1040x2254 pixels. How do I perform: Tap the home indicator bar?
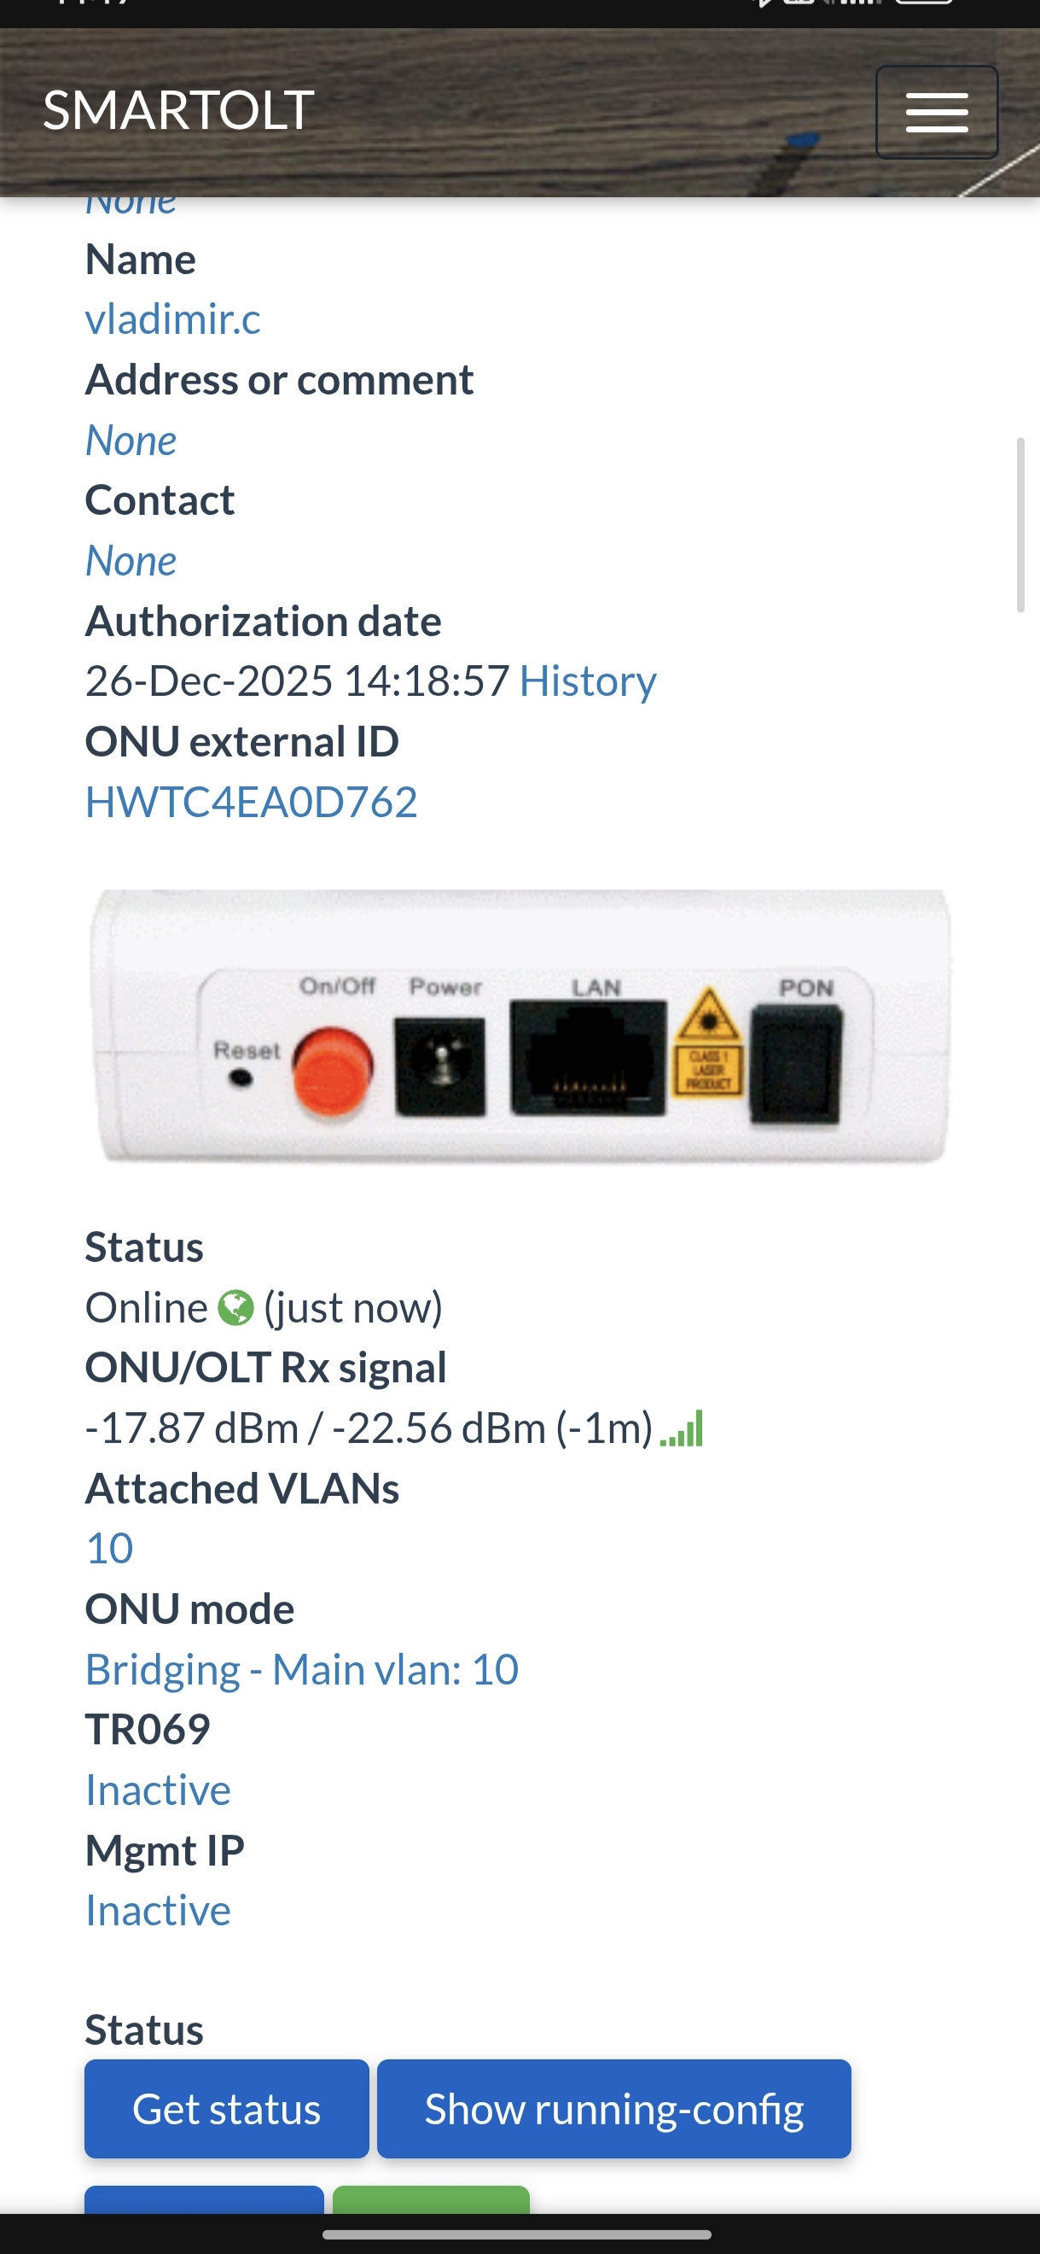(x=517, y=2234)
